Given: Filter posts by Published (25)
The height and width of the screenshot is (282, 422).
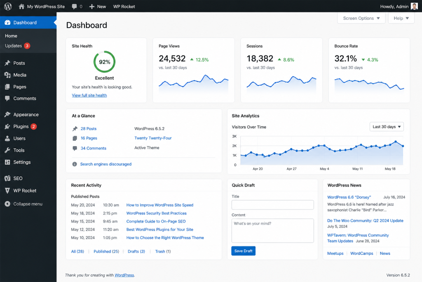Looking at the screenshot, I should click(x=106, y=251).
